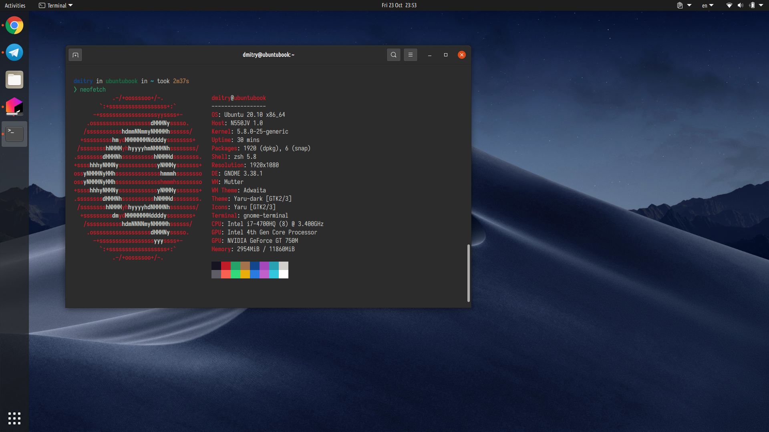Click the 'Adwaita' WM Theme value

[x=255, y=190]
